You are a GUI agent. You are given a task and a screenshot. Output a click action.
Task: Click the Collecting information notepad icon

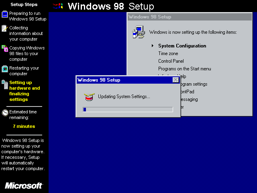point(4,29)
